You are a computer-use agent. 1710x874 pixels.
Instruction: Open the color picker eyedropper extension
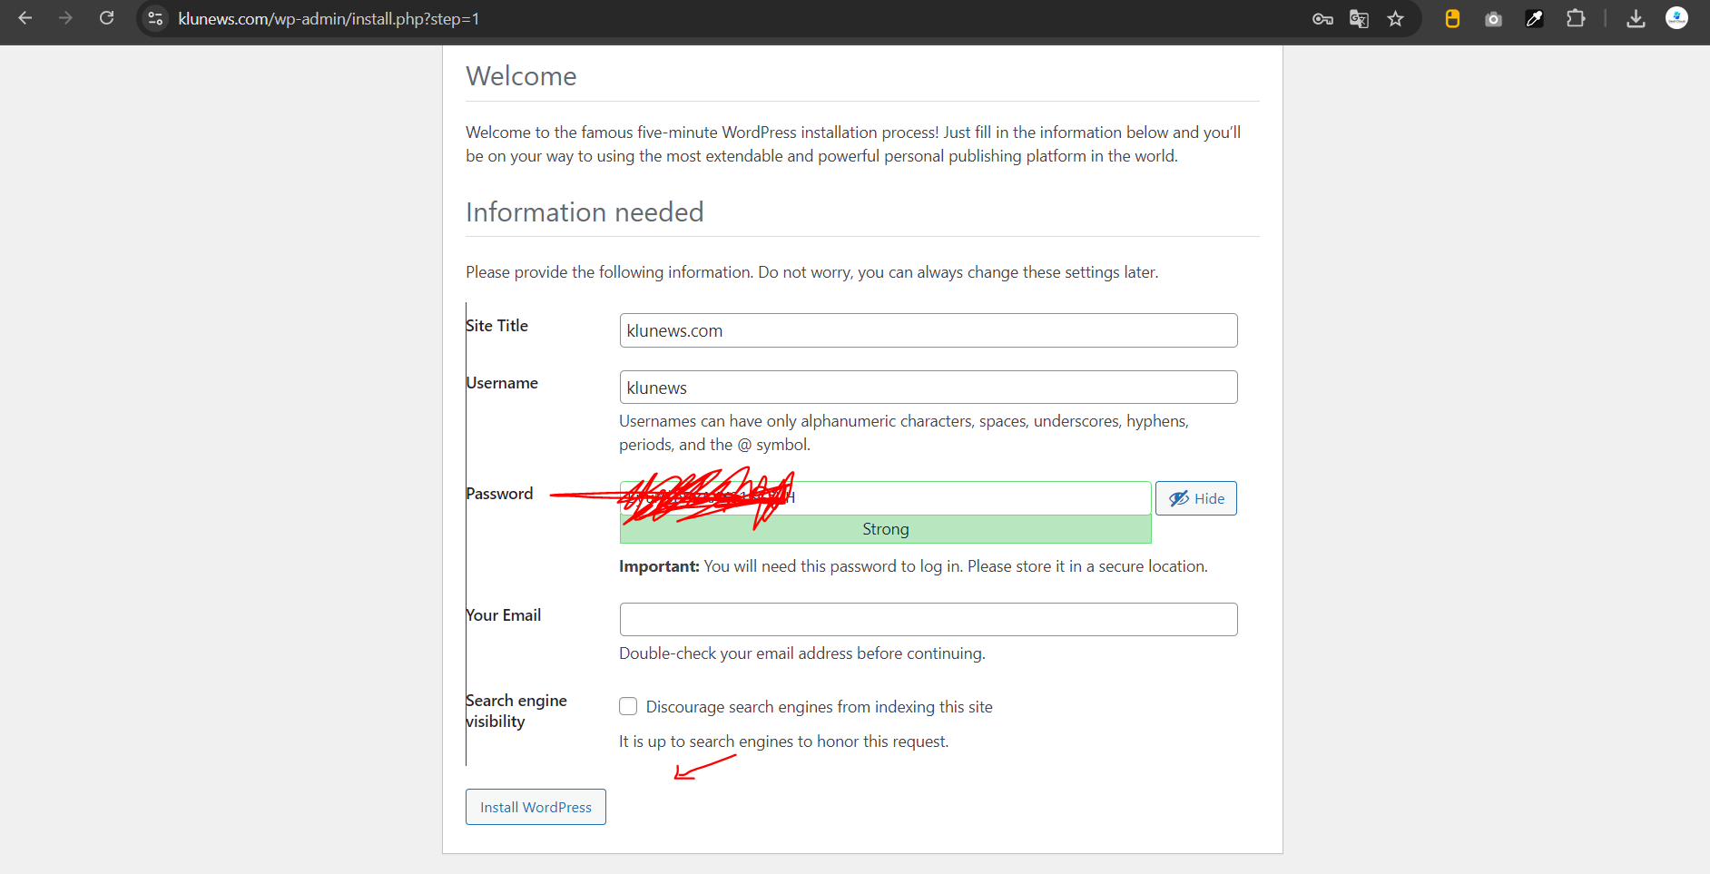pyautogui.click(x=1535, y=19)
